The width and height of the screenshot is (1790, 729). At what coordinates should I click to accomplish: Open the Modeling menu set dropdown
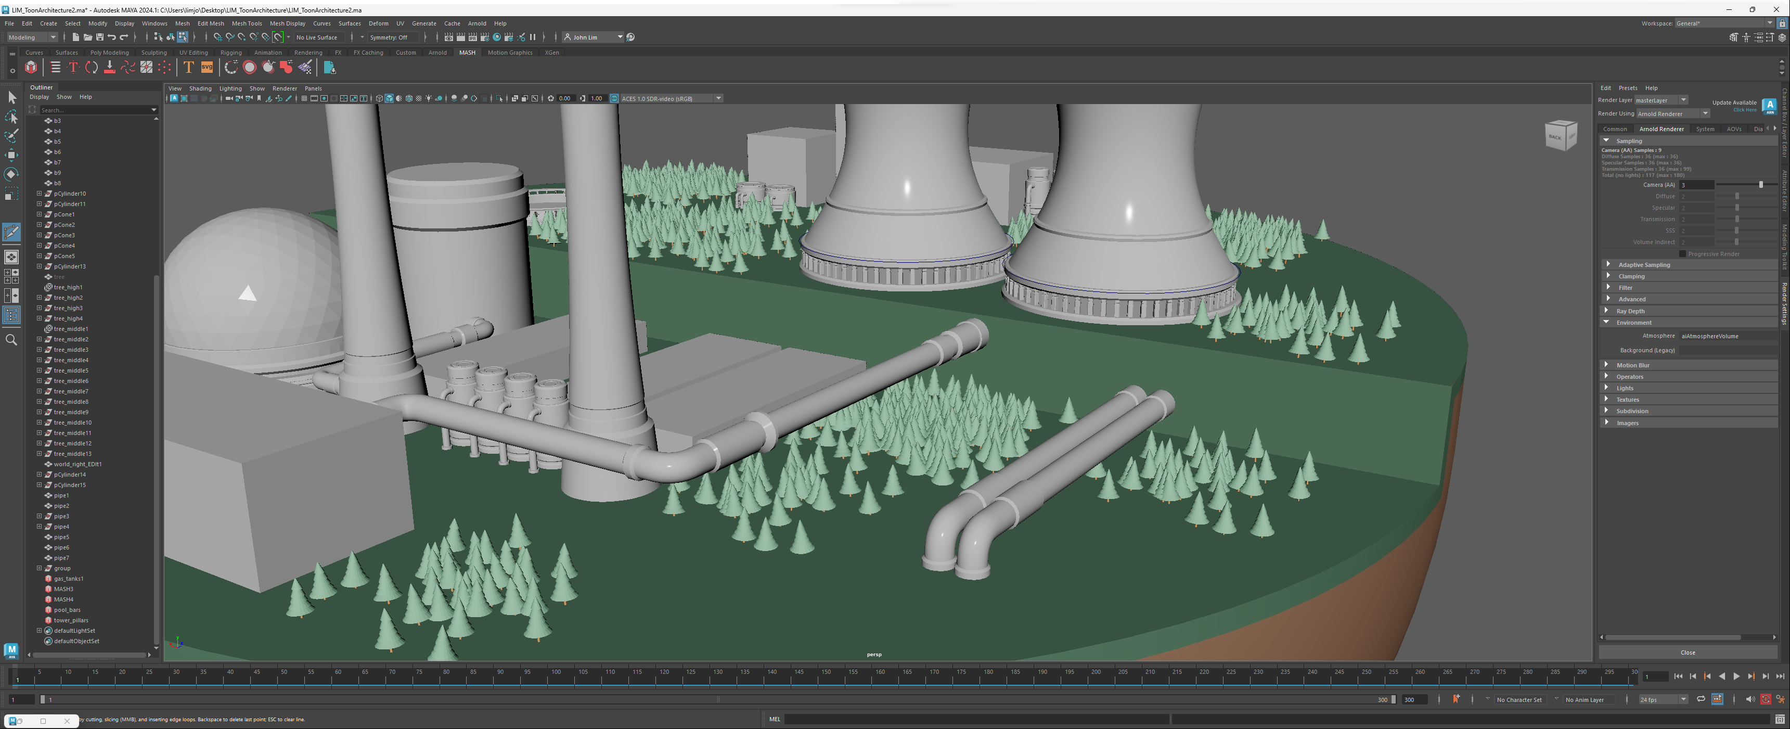(x=32, y=37)
